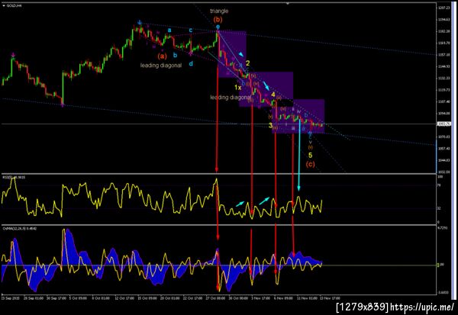Select the yellow '3' wave label
The height and width of the screenshot is (315, 458).
[x=270, y=126]
